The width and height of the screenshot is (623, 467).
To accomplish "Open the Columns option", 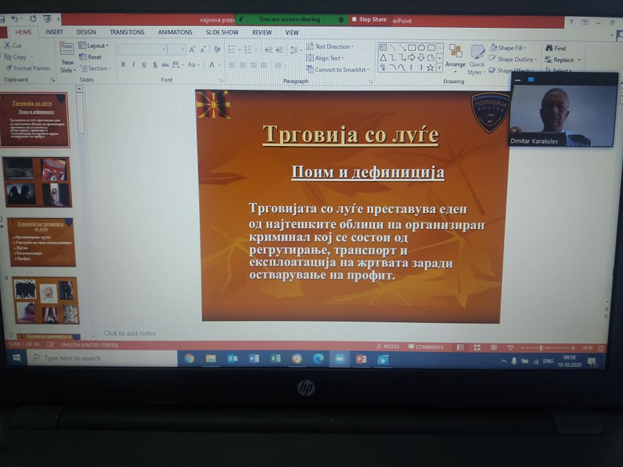I will point(280,66).
